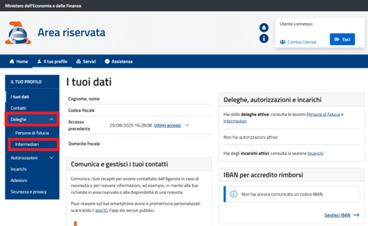Open the Assistenza menu

tap(119, 62)
